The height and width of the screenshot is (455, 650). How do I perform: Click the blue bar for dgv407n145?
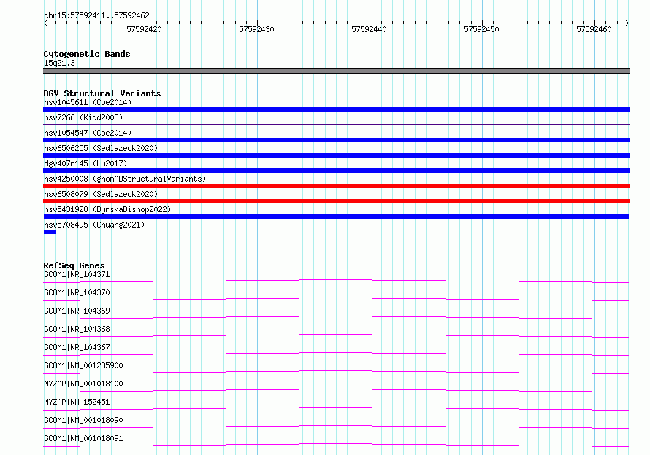[336, 171]
